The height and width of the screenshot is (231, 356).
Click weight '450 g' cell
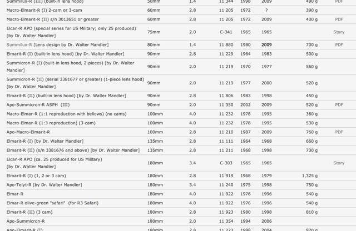311,96
